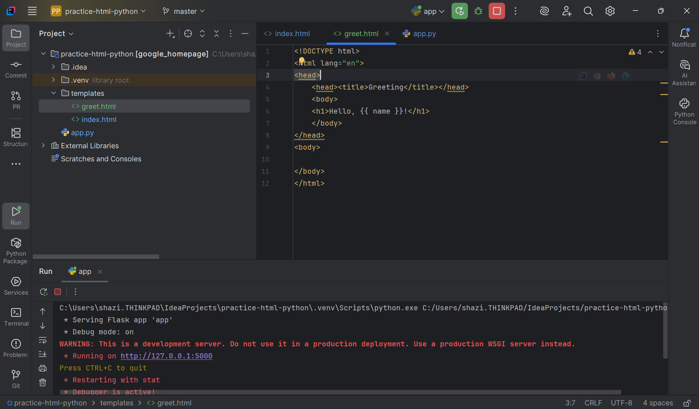Viewport: 699px width, 409px height.
Task: Select Scratches and Consoles node
Action: click(x=101, y=159)
